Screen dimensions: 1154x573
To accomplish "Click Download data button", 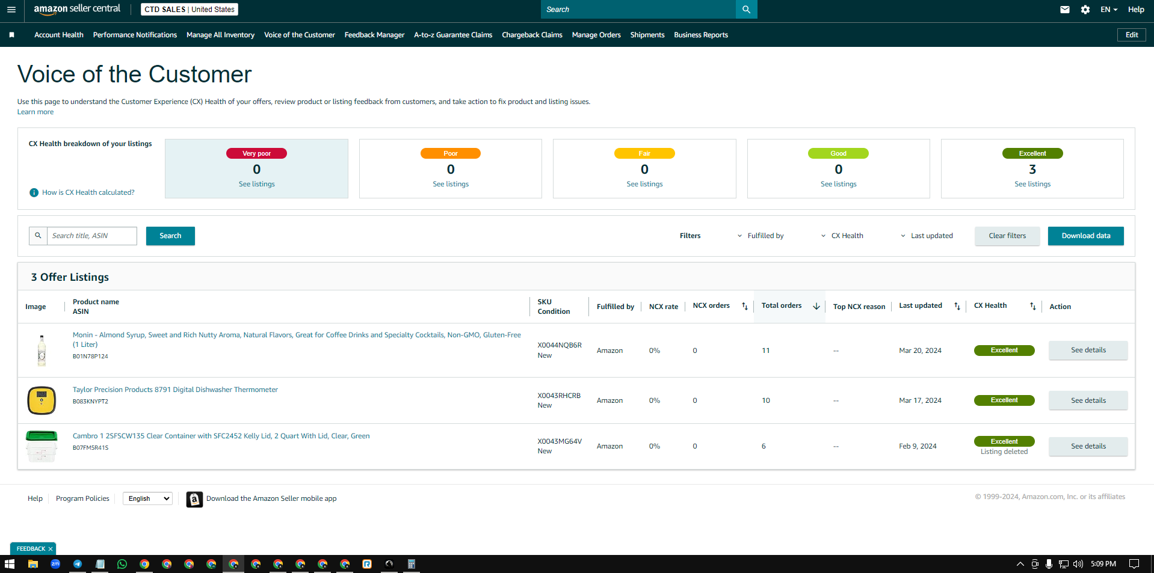I will pyautogui.click(x=1086, y=236).
